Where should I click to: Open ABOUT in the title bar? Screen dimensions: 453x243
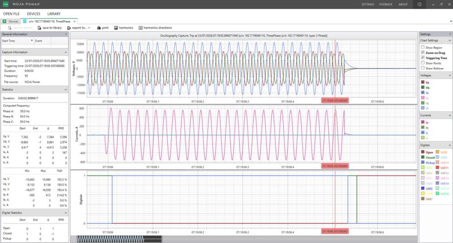coord(403,5)
